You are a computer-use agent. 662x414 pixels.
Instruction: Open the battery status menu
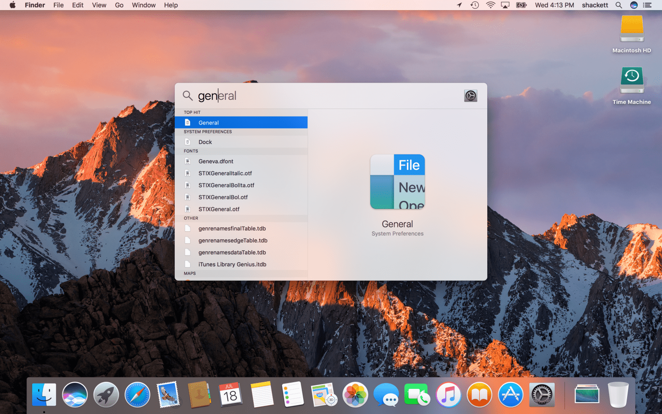[x=521, y=5]
